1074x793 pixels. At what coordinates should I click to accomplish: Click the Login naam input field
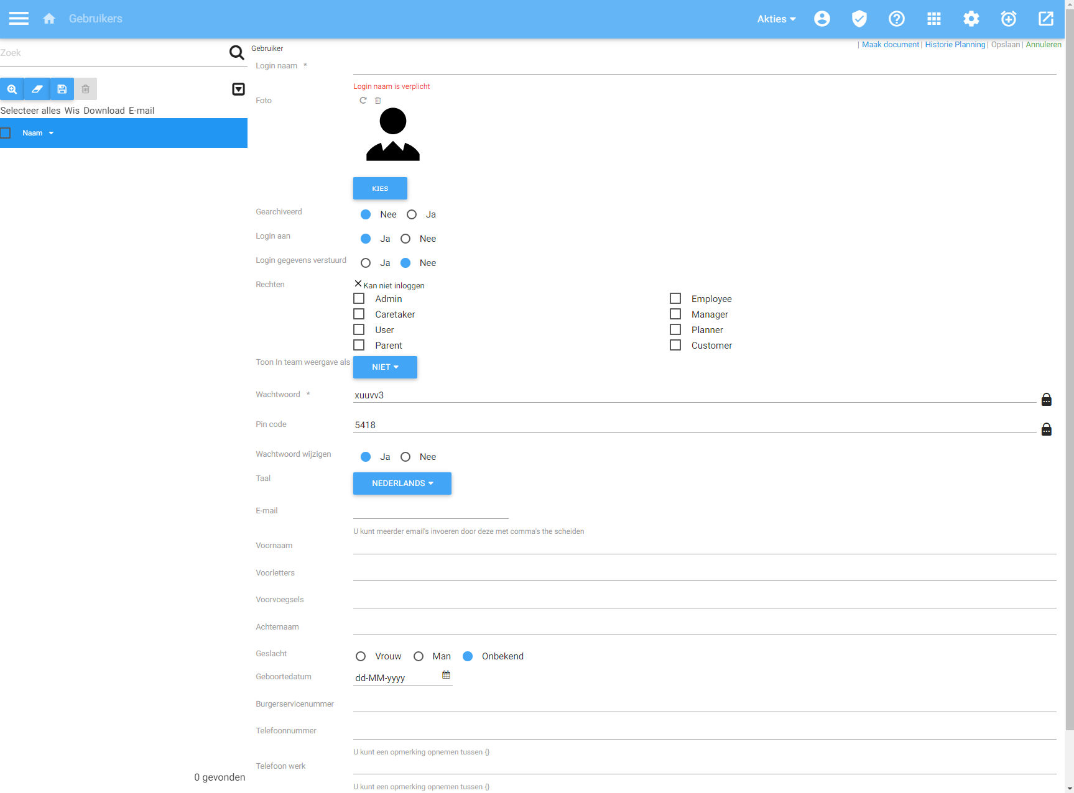704,66
